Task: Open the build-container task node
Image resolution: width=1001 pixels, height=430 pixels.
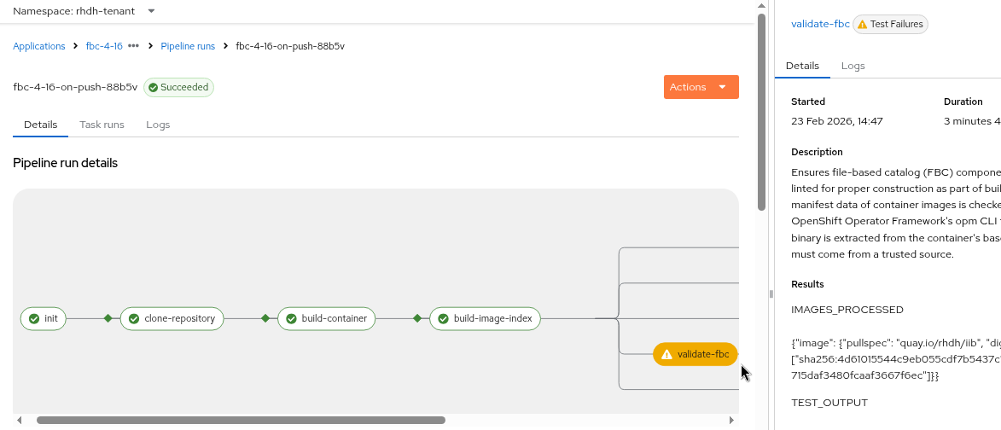Action: click(328, 319)
